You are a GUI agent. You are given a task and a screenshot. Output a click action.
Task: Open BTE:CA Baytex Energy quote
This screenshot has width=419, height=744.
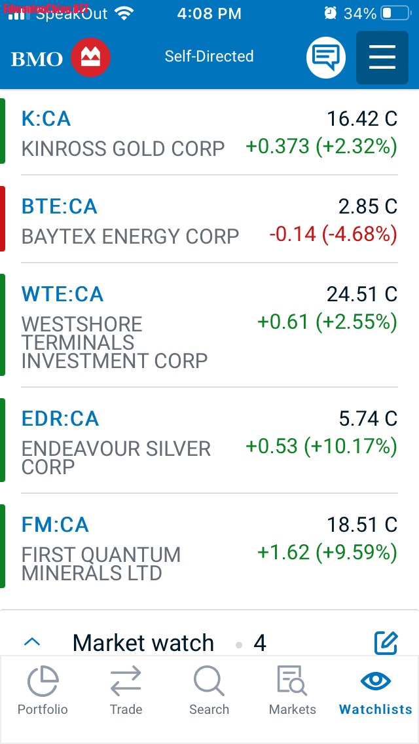tap(130, 221)
